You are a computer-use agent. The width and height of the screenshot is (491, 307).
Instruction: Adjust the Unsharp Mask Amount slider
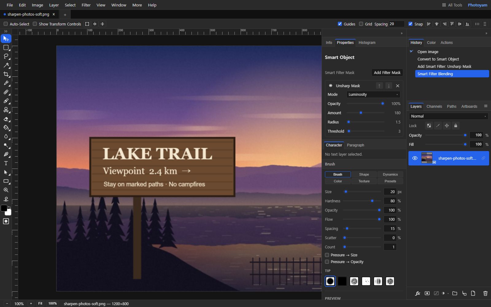[x=365, y=113]
